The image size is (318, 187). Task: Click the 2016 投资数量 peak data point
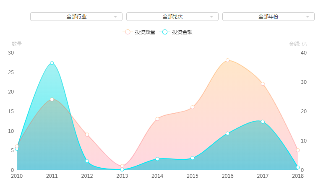227,60
